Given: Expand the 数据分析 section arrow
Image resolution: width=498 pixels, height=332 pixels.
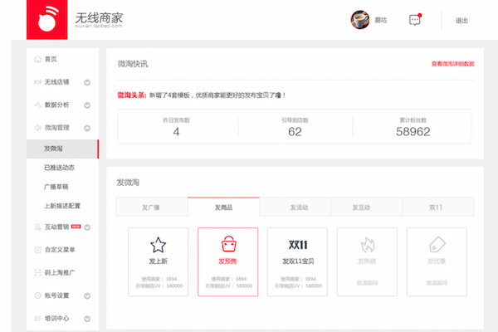Looking at the screenshot, I should click(x=87, y=105).
